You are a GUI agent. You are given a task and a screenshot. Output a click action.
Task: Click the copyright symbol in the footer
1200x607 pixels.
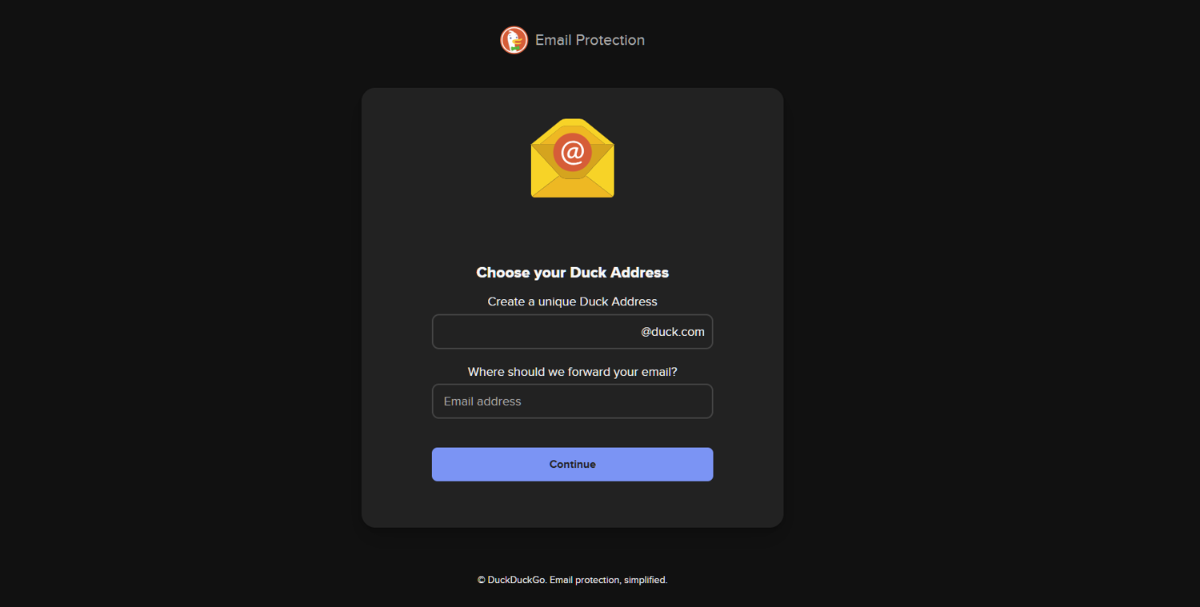pos(482,580)
